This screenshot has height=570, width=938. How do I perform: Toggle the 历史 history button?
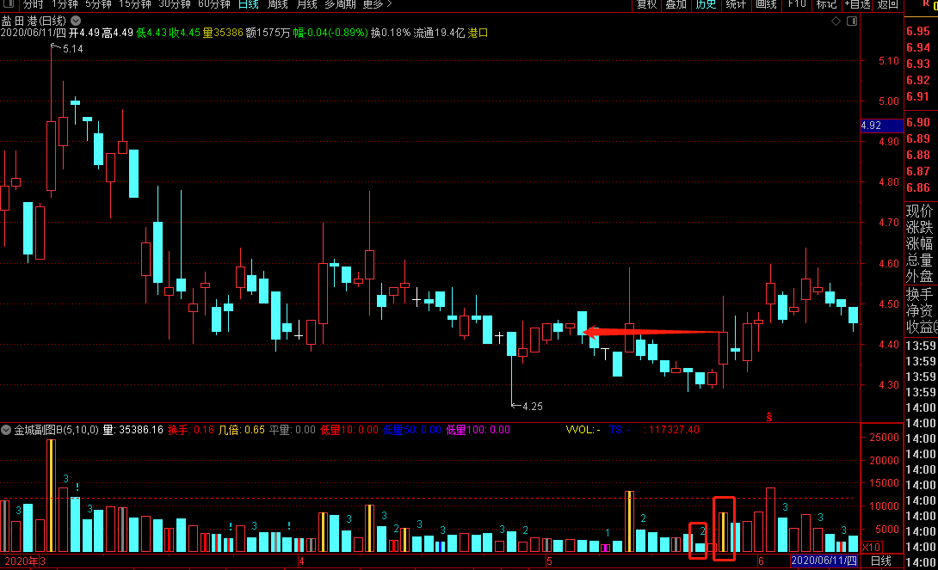(706, 4)
